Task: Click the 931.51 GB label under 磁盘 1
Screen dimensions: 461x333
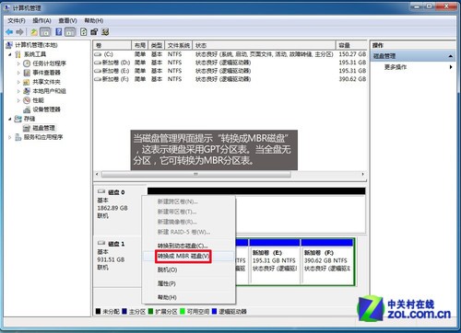Action: tap(111, 259)
